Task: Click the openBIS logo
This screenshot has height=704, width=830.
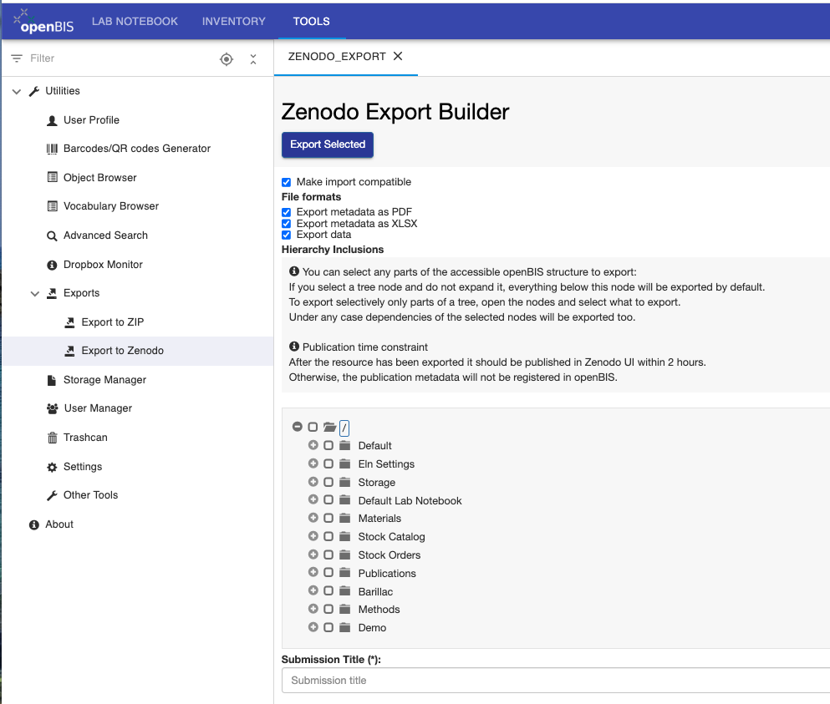Action: click(x=43, y=21)
